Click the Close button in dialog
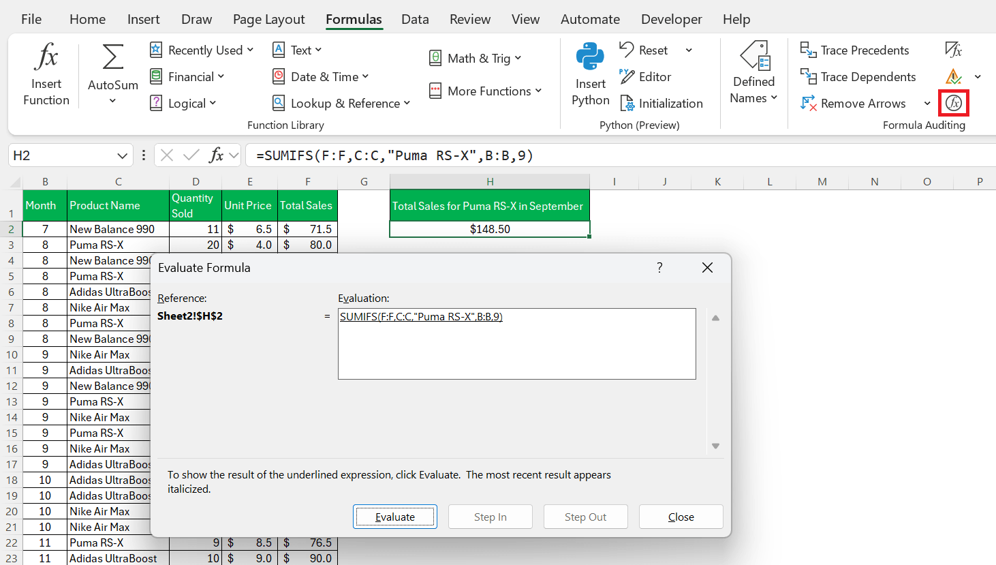 tap(681, 517)
